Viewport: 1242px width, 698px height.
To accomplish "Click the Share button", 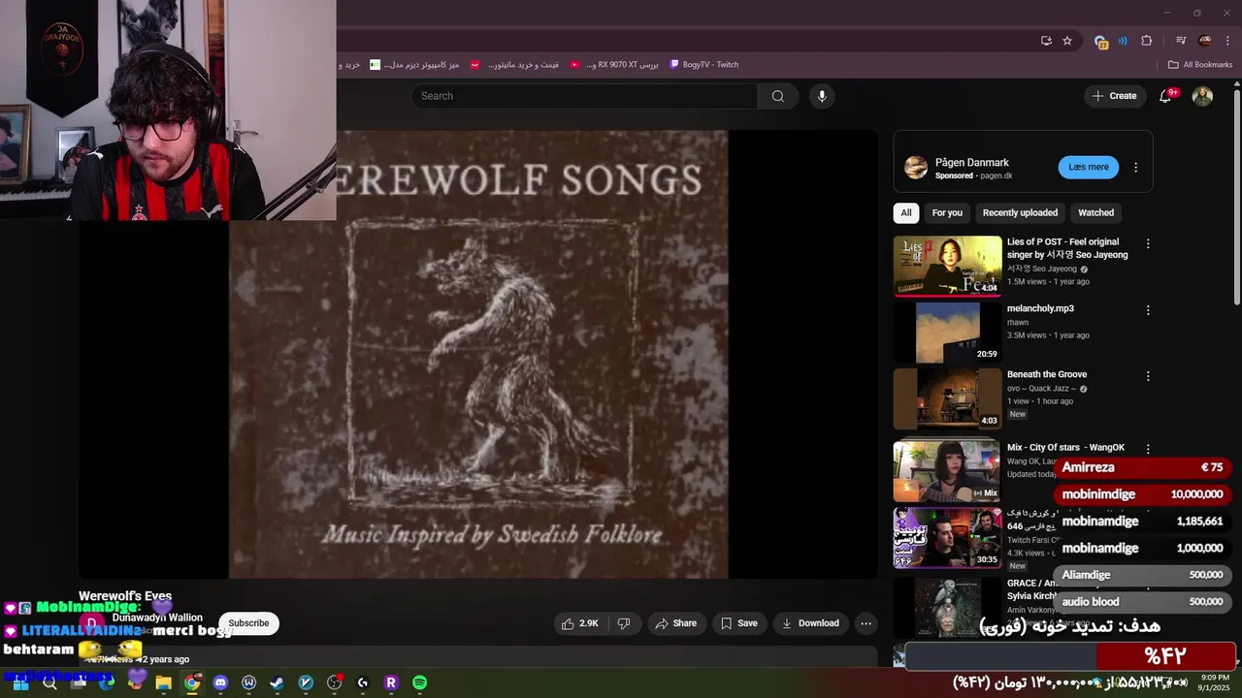I will click(x=676, y=623).
